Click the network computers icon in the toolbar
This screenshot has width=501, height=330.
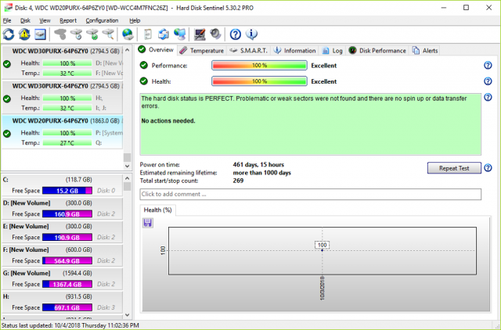[x=180, y=34]
